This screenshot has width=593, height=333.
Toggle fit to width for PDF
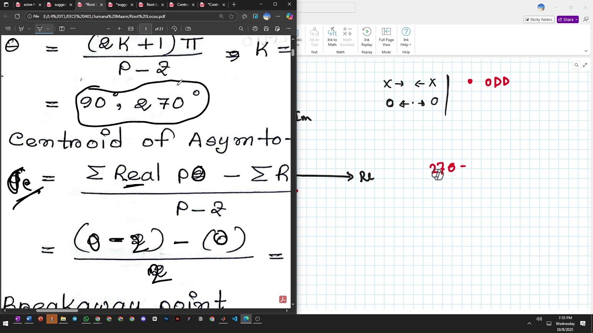[x=131, y=29]
